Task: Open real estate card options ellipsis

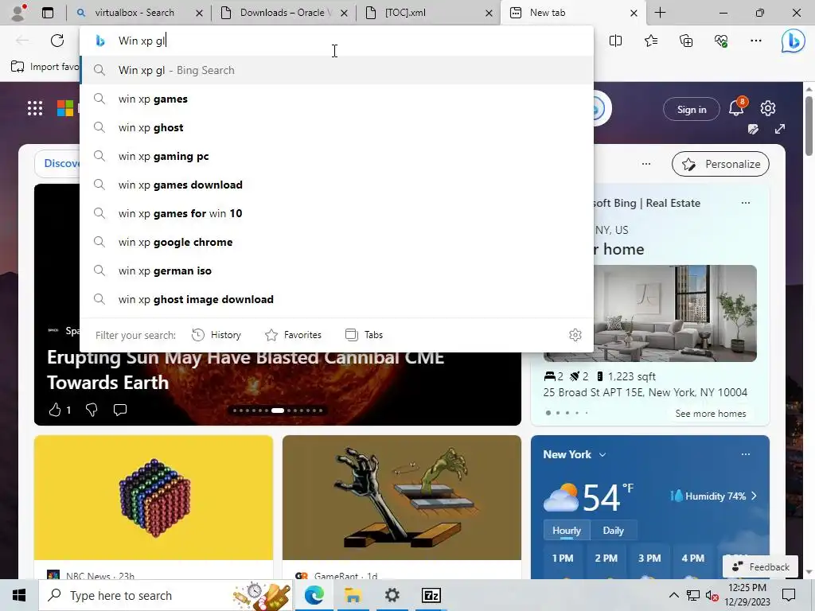Action: pyautogui.click(x=745, y=203)
